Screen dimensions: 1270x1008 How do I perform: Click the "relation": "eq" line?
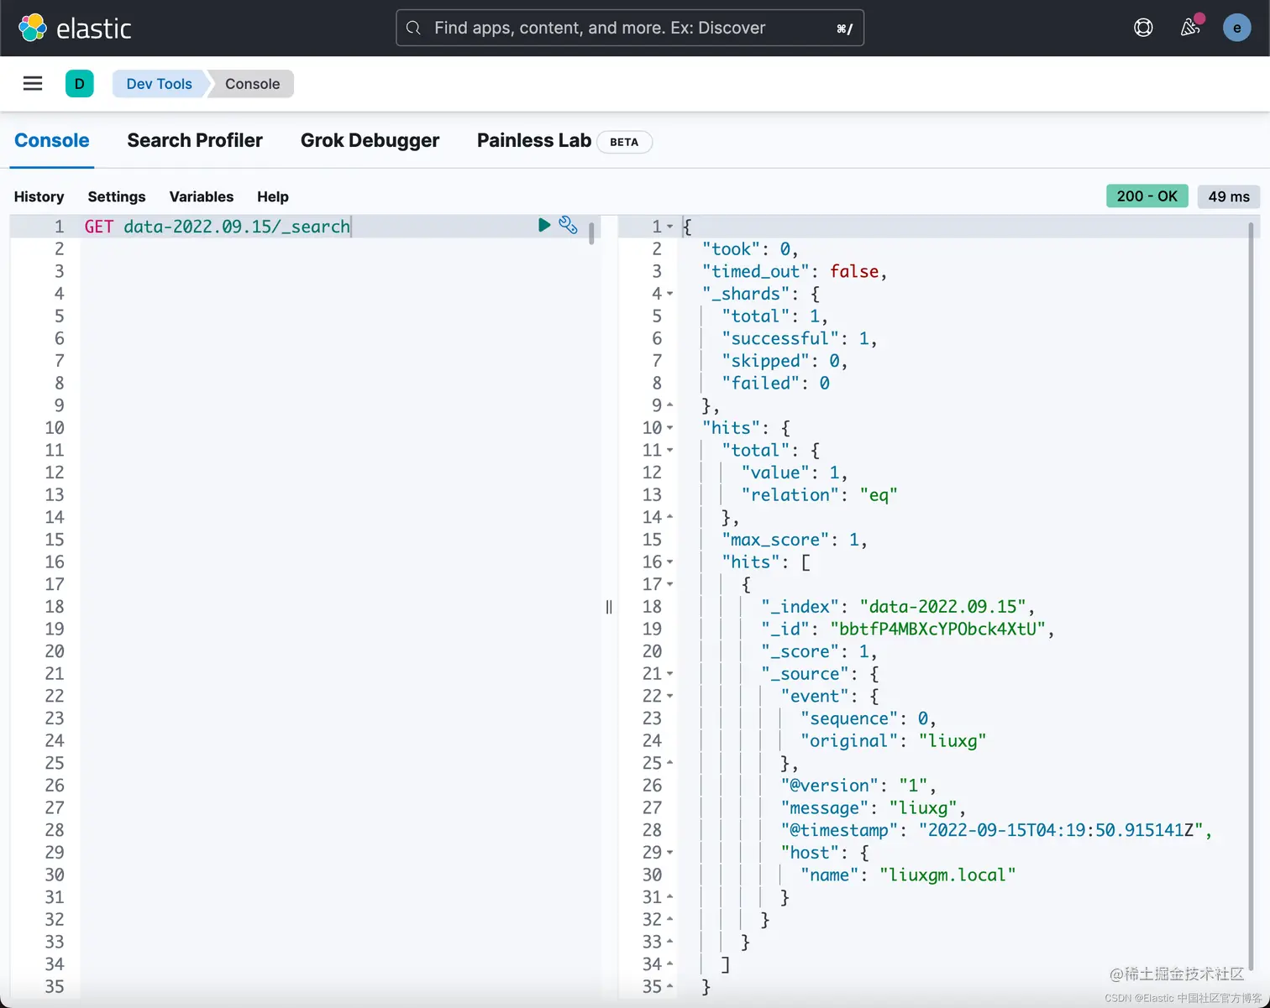[x=819, y=495]
